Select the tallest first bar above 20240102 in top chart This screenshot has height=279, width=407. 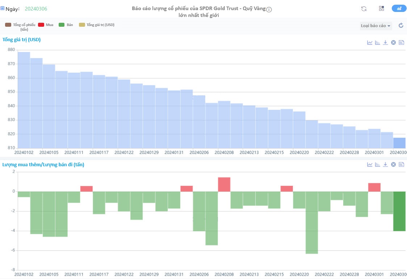pos(24,100)
